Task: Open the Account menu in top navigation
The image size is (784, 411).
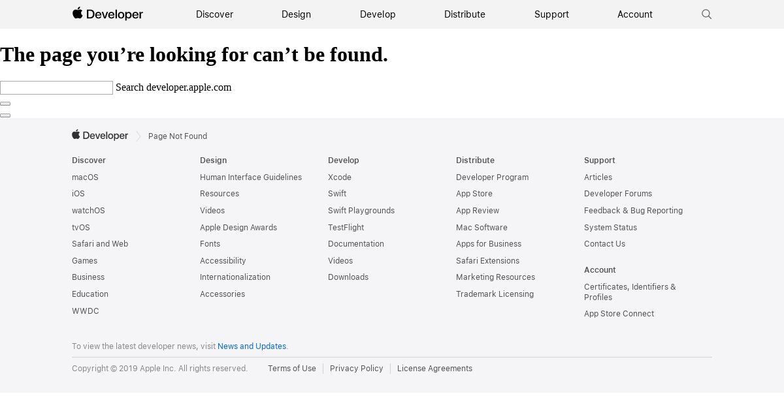Action: [x=635, y=14]
